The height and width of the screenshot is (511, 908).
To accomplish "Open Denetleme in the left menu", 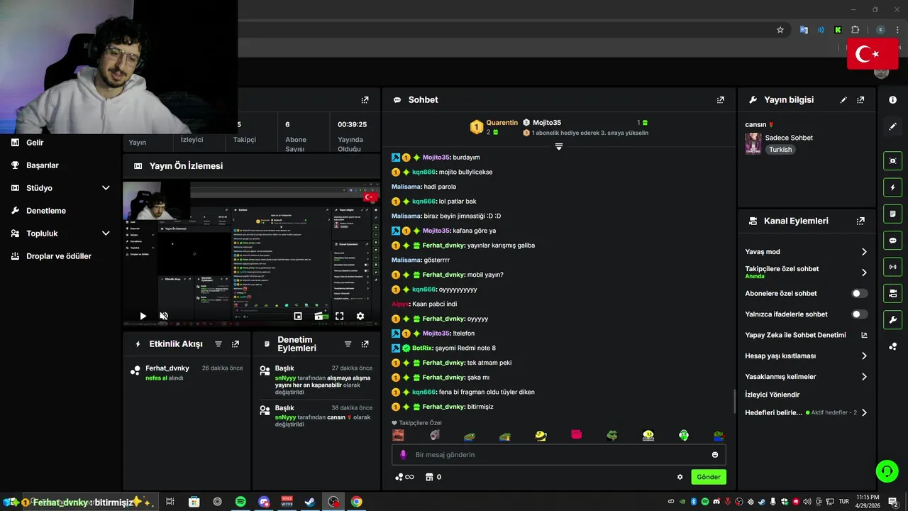I will point(46,211).
